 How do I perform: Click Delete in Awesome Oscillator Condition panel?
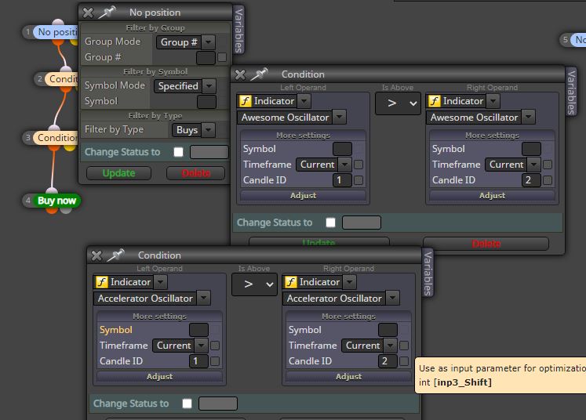tap(486, 244)
